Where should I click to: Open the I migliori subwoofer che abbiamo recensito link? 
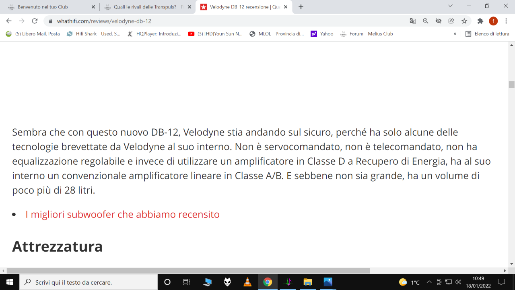[122, 214]
